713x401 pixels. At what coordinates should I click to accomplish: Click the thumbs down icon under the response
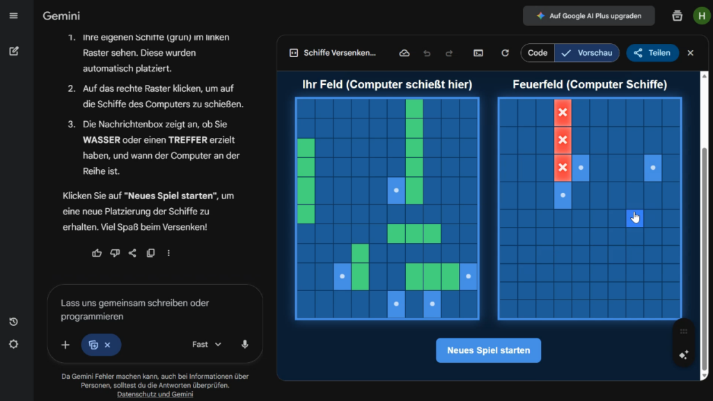115,253
